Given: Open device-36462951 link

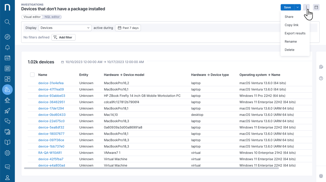Looking at the screenshot, I should point(51,102).
